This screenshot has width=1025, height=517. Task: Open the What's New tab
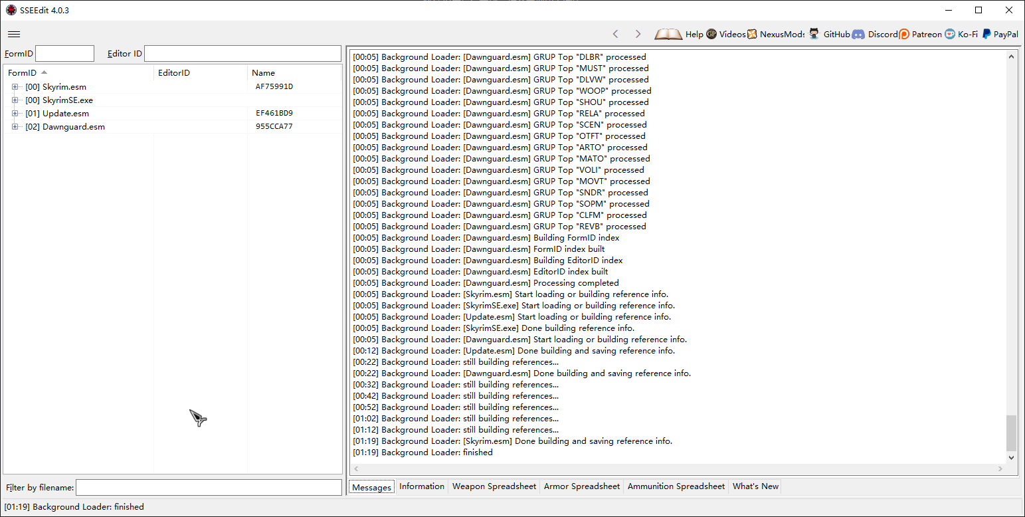tap(755, 486)
